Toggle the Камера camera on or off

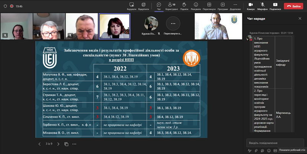click(x=251, y=6)
